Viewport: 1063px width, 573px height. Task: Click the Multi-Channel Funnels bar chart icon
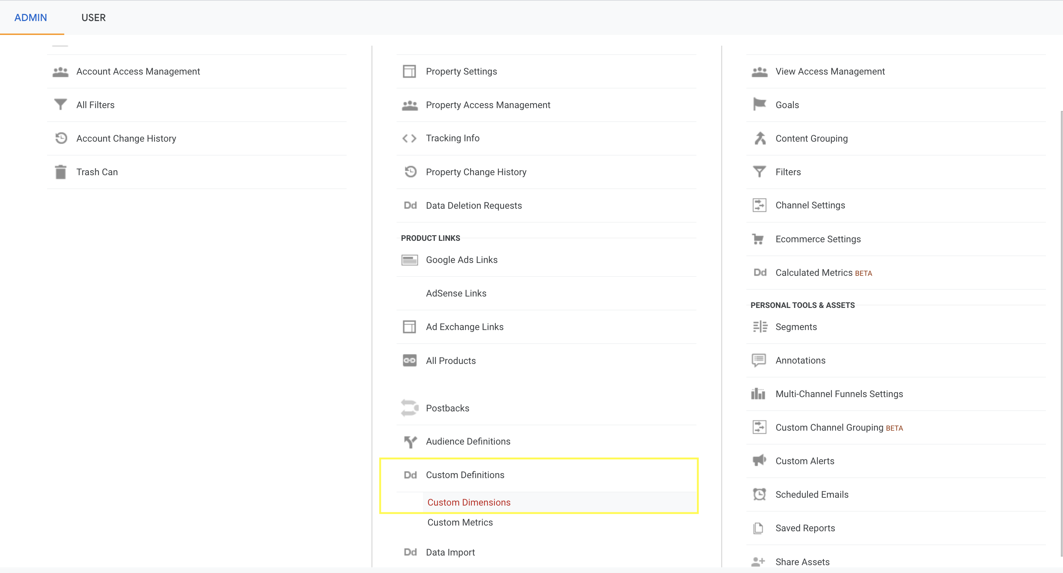pos(758,394)
